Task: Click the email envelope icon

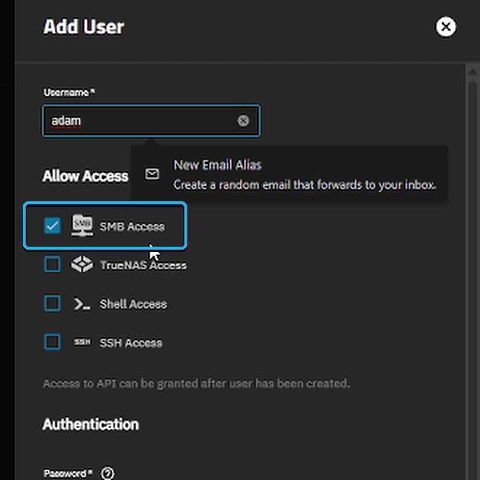Action: click(152, 174)
